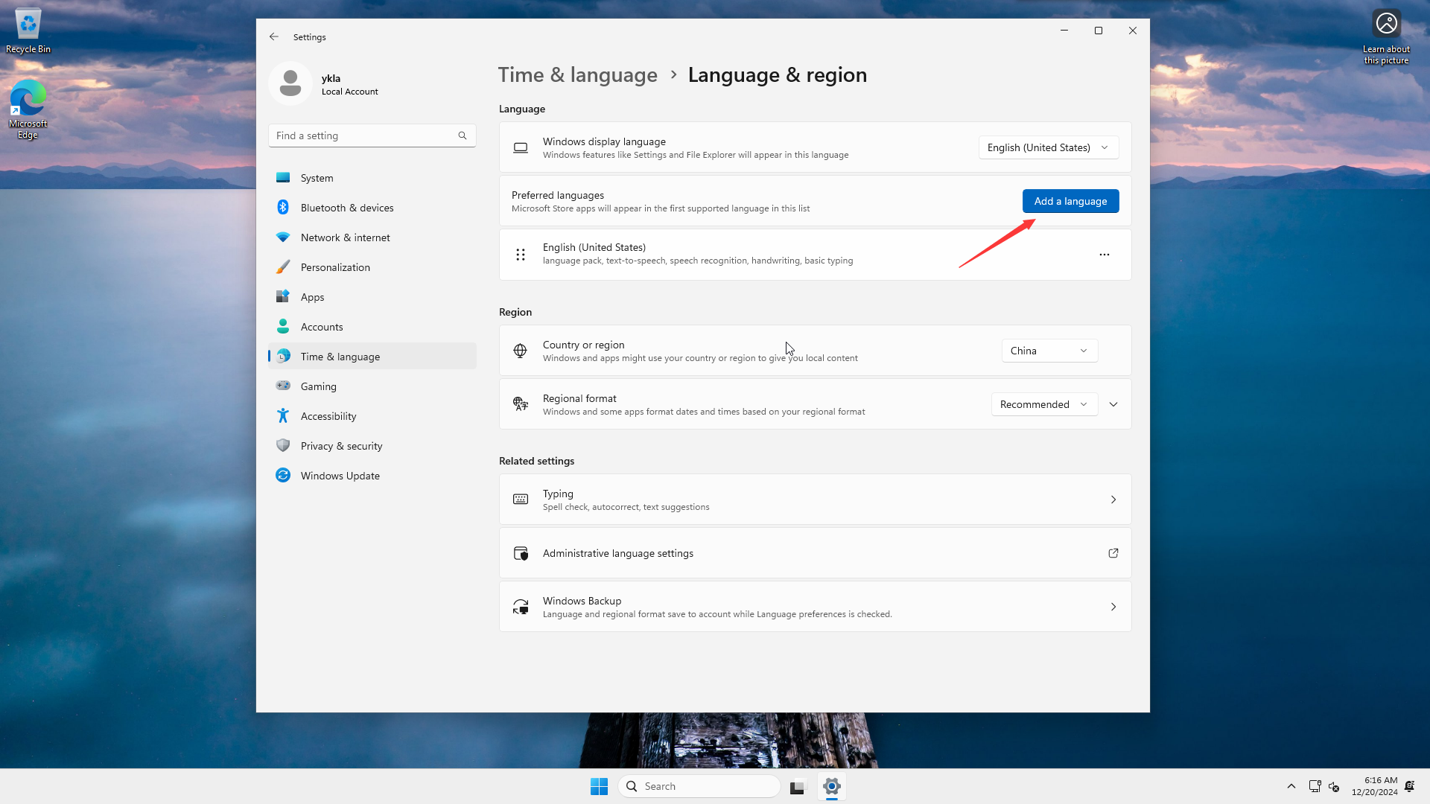Open Accounts settings
The height and width of the screenshot is (804, 1430).
point(372,327)
